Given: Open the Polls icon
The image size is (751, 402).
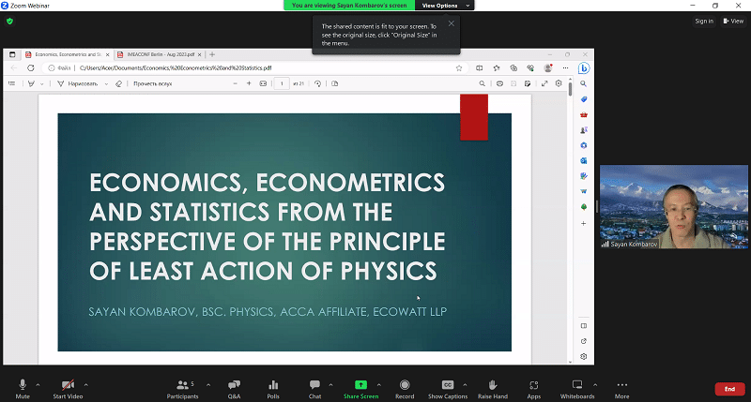Looking at the screenshot, I should tap(273, 388).
